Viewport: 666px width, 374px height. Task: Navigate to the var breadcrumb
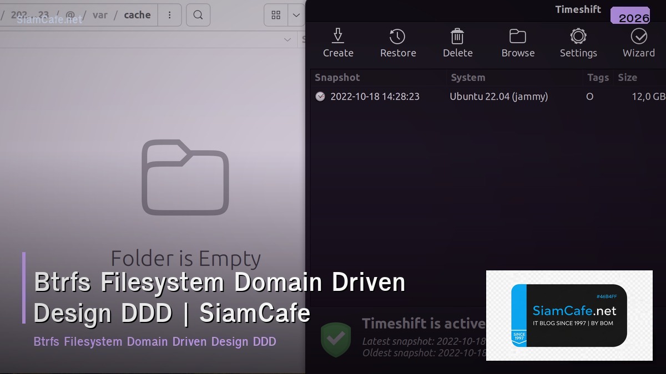tap(100, 15)
